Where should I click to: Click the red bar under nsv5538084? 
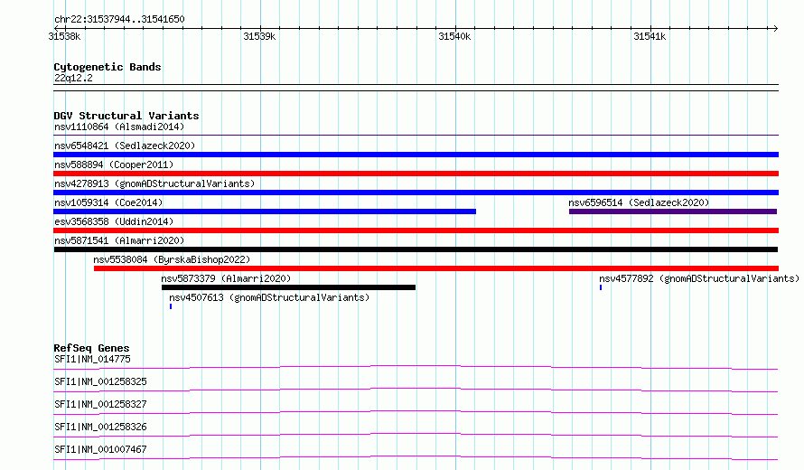coord(436,268)
